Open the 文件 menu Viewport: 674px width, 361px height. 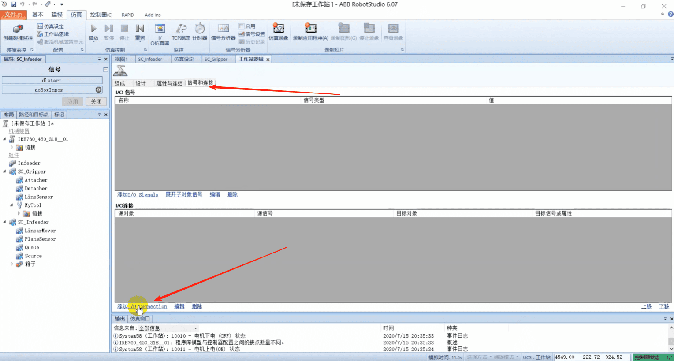click(14, 15)
